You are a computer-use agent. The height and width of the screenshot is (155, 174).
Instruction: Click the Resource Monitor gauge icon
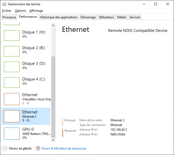(x=38, y=148)
